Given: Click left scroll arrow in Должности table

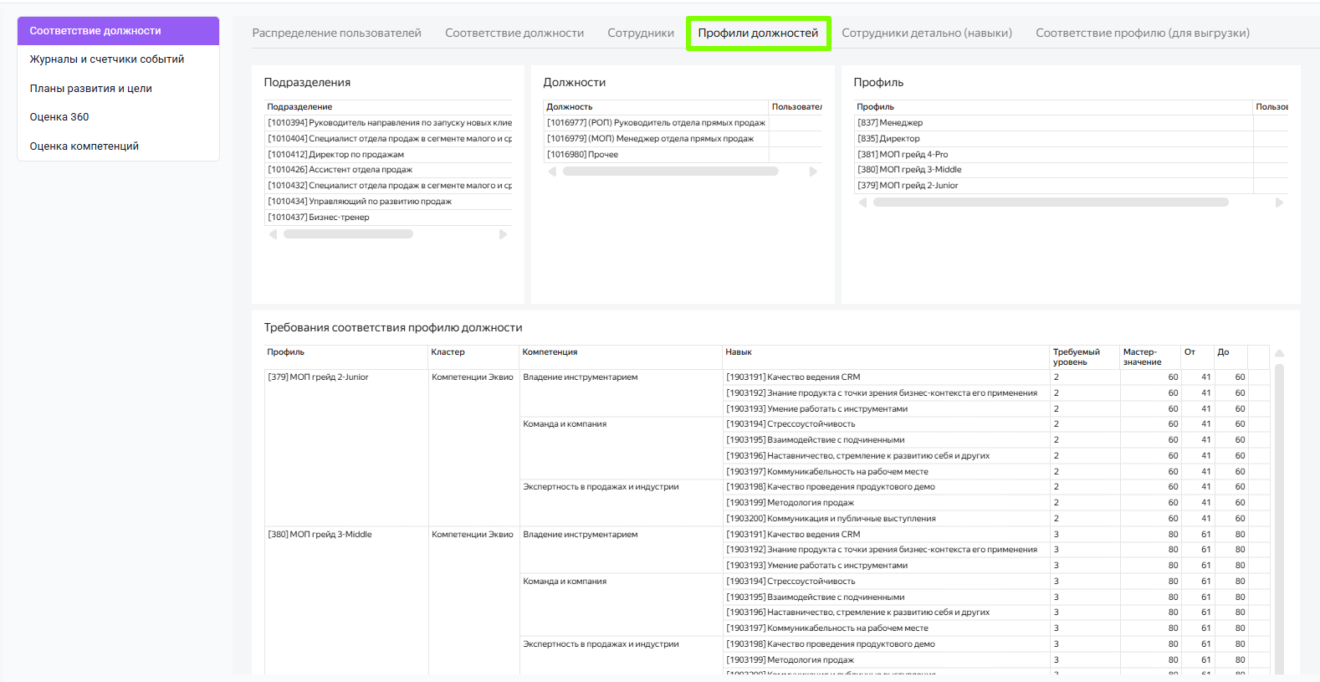Looking at the screenshot, I should pyautogui.click(x=552, y=172).
